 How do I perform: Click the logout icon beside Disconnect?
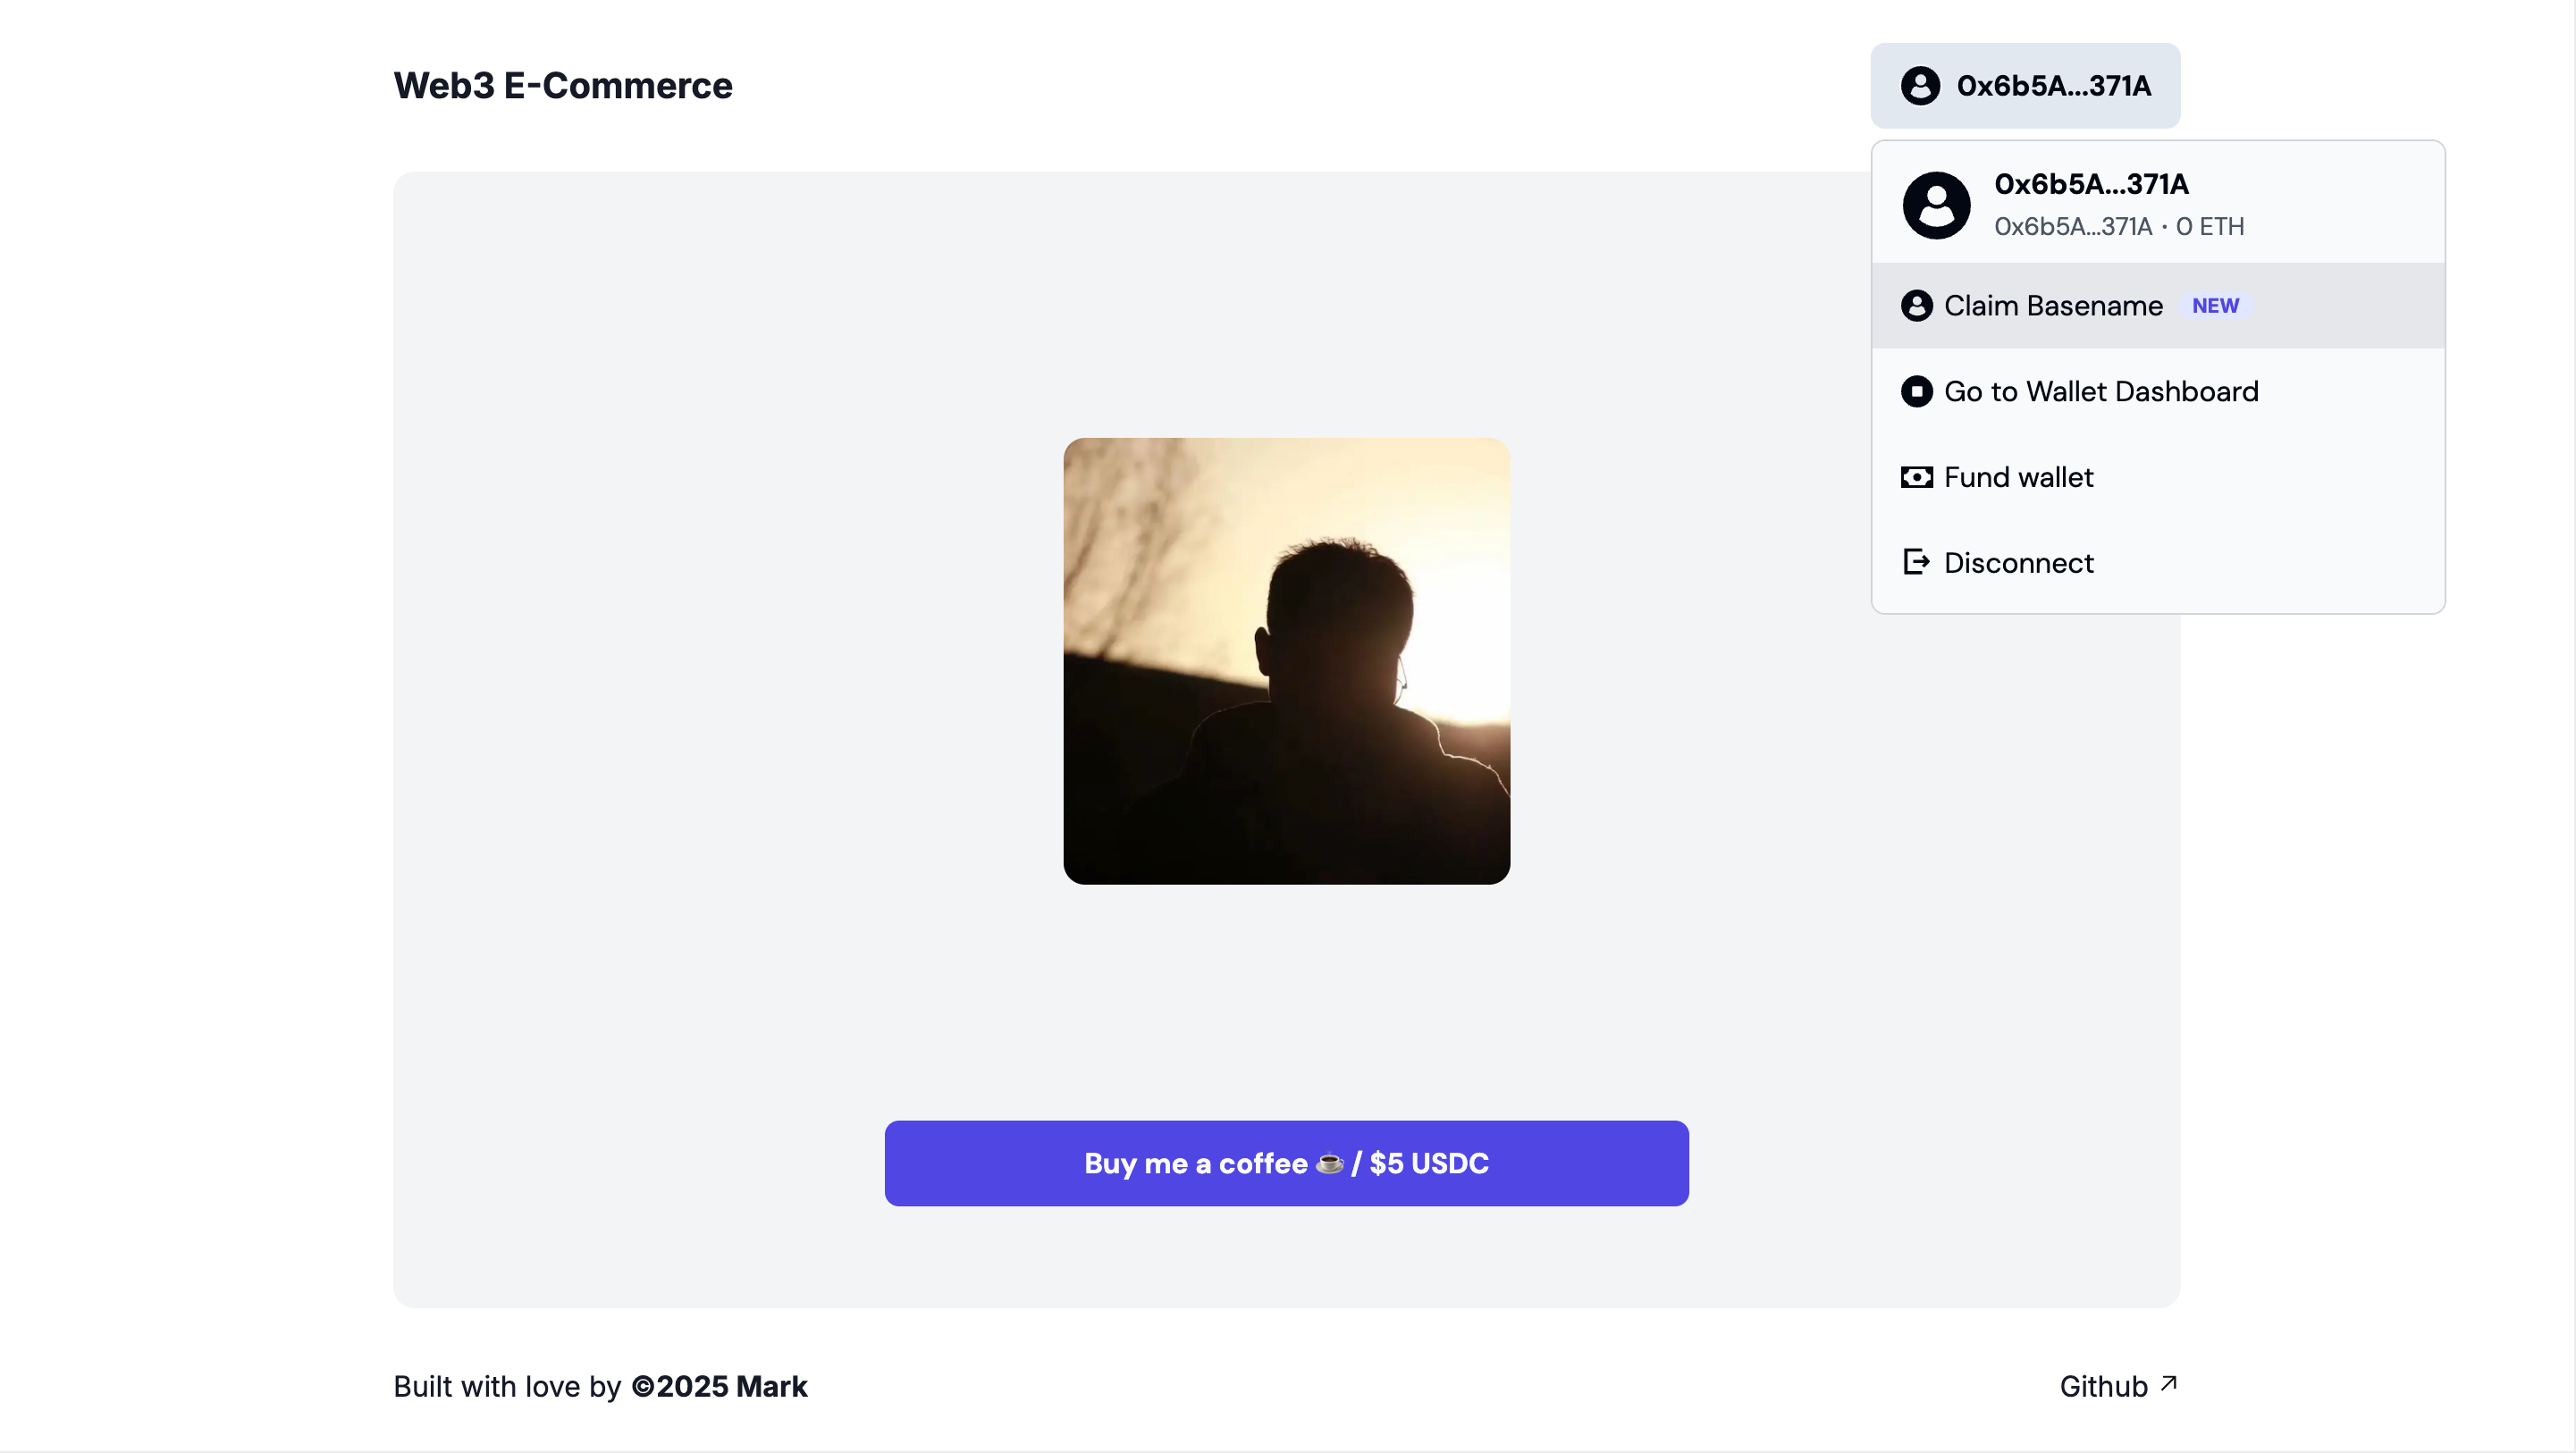(x=1917, y=562)
